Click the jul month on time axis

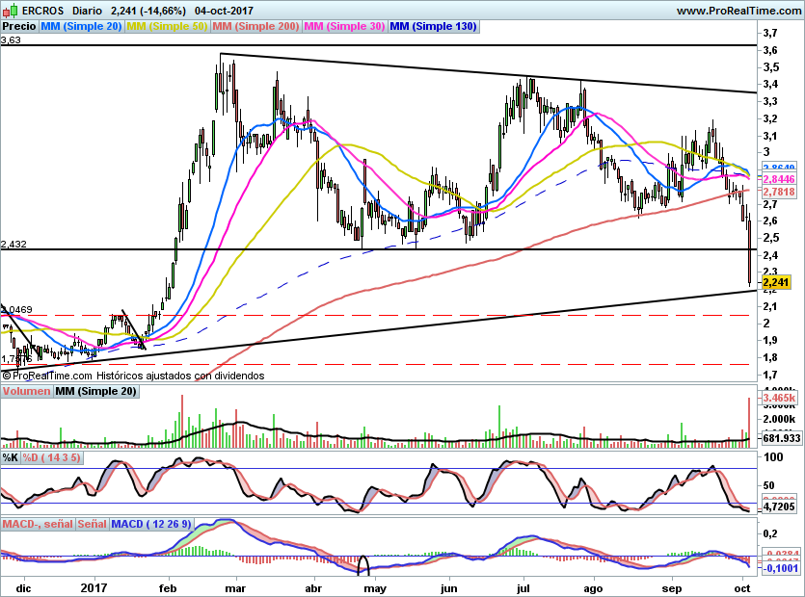[523, 588]
